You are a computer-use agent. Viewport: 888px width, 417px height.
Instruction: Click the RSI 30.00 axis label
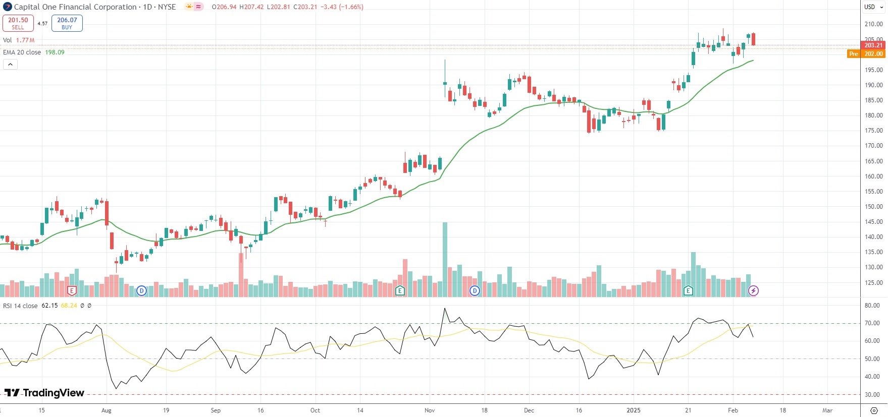point(872,394)
